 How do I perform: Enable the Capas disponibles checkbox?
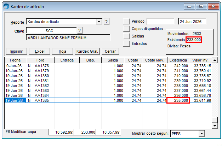(x=126, y=29)
